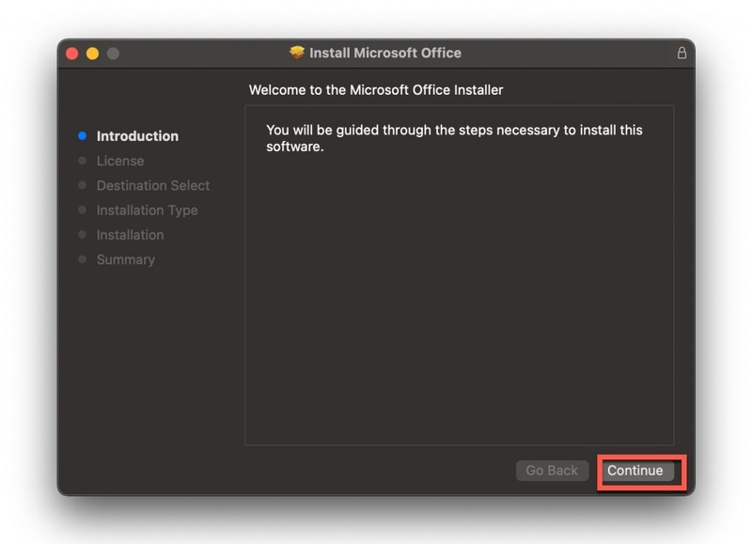Close the installer with the red button

pos(72,54)
